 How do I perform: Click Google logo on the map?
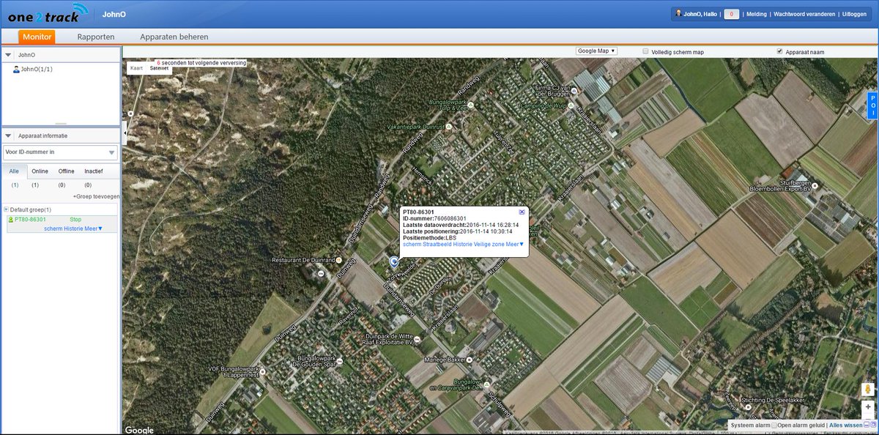[139, 430]
